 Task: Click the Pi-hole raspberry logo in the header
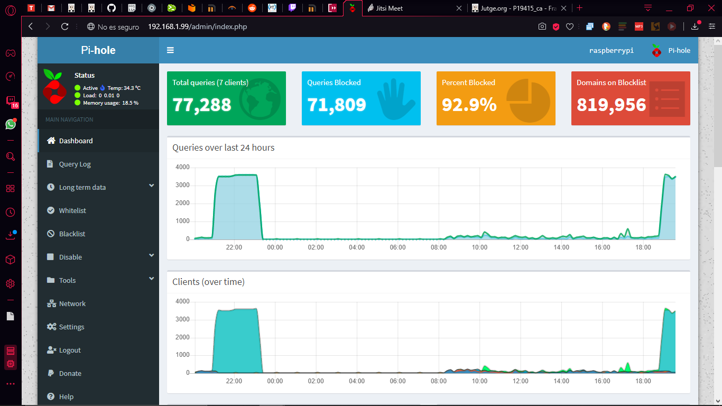[x=656, y=50]
